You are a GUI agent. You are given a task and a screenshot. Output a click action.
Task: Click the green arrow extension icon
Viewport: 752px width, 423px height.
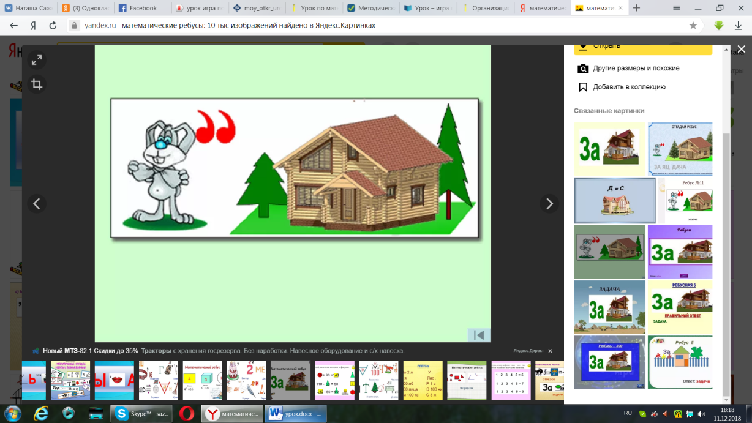click(720, 26)
